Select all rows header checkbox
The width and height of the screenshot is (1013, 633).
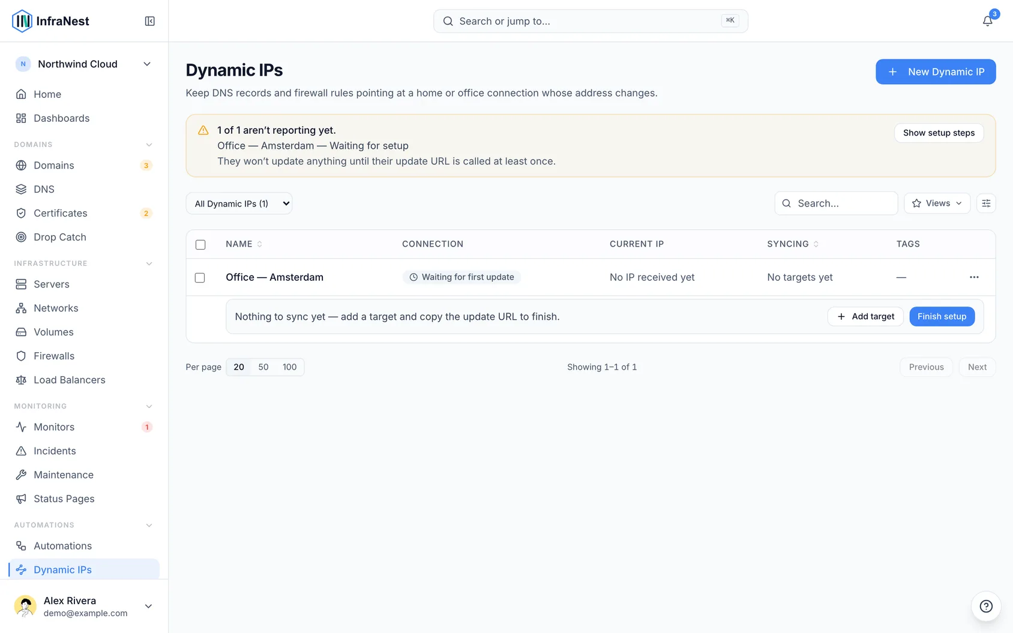[200, 244]
